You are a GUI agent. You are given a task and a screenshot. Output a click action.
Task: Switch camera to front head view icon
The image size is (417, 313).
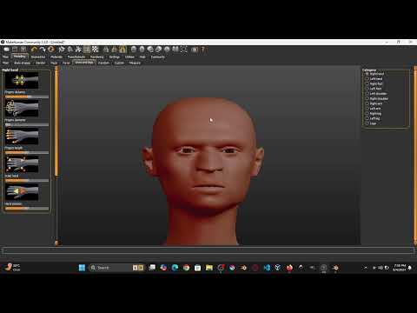(x=134, y=50)
